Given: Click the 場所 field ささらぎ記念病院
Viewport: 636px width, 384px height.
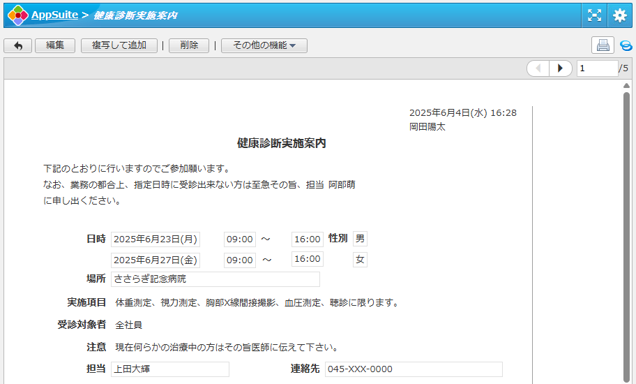Looking at the screenshot, I should tap(215, 279).
